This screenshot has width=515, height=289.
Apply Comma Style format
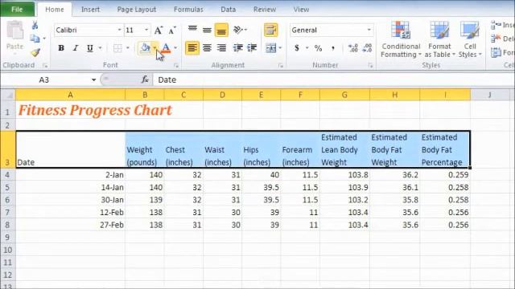333,48
